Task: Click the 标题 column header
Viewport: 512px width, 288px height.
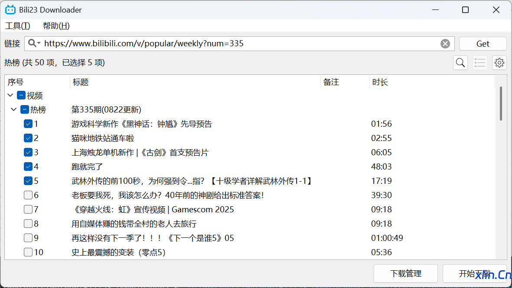Action: coord(195,82)
